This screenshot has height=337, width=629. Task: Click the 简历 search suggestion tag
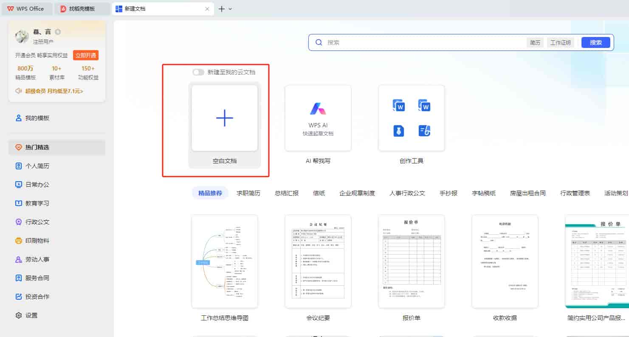coord(535,42)
